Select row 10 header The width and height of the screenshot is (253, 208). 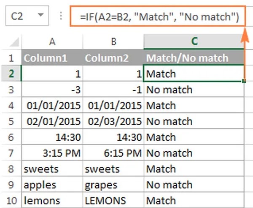[11, 200]
